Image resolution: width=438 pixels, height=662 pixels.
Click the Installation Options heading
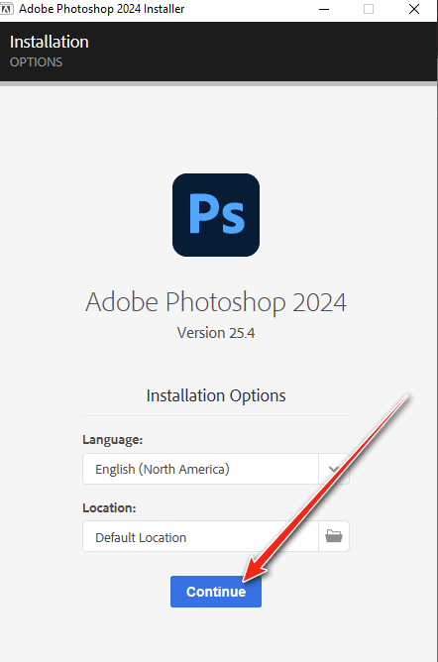(216, 395)
